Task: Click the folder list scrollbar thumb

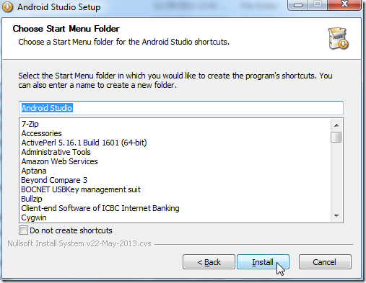Action: pos(336,138)
